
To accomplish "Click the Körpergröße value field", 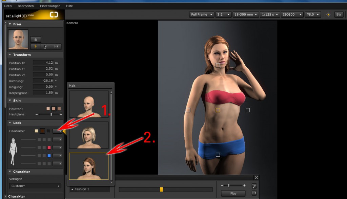I will tap(43, 92).
